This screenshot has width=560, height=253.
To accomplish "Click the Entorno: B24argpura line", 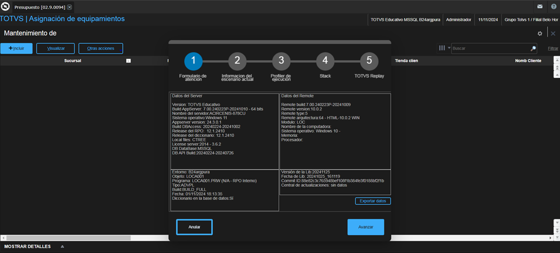I will click(x=190, y=172).
